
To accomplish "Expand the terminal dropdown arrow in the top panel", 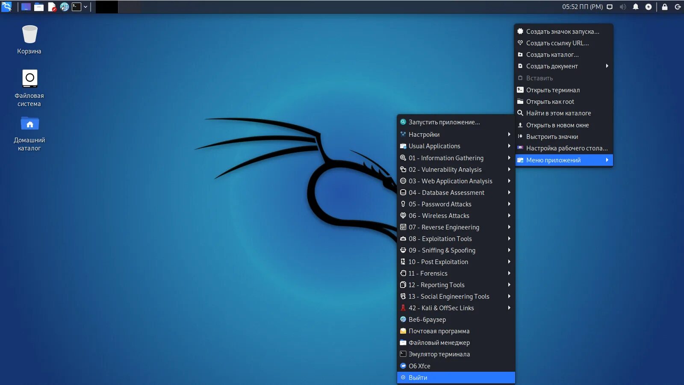I will click(x=85, y=7).
